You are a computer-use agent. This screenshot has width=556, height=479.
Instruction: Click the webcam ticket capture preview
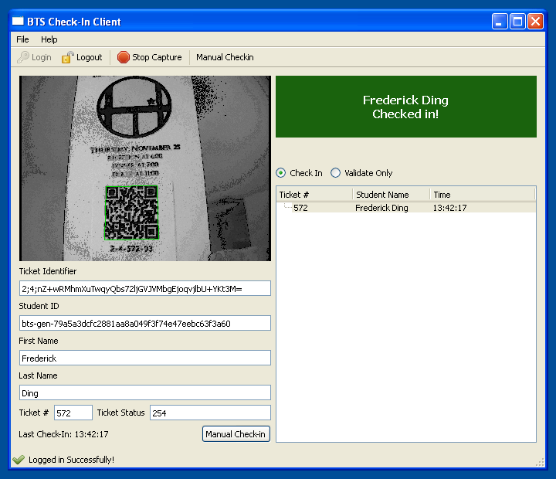145,168
